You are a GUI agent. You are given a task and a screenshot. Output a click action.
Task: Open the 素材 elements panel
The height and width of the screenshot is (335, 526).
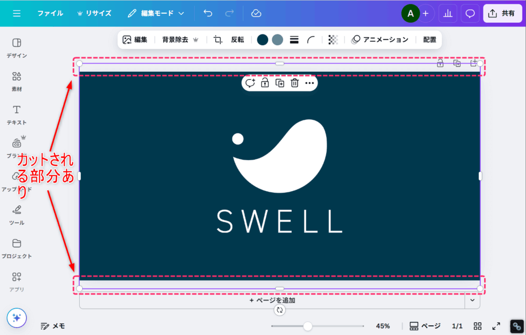[x=17, y=82]
